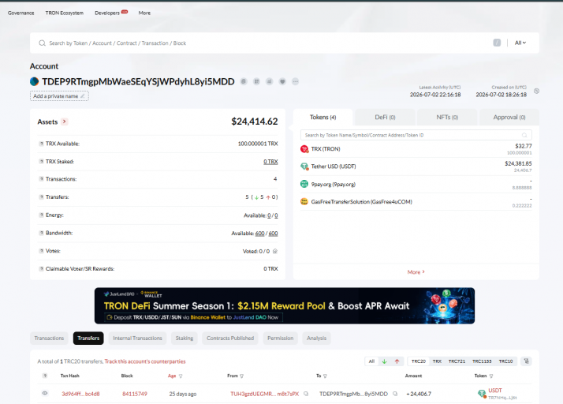Filter incoming transfers with green down arrow
The image size is (563, 404).
[384, 361]
